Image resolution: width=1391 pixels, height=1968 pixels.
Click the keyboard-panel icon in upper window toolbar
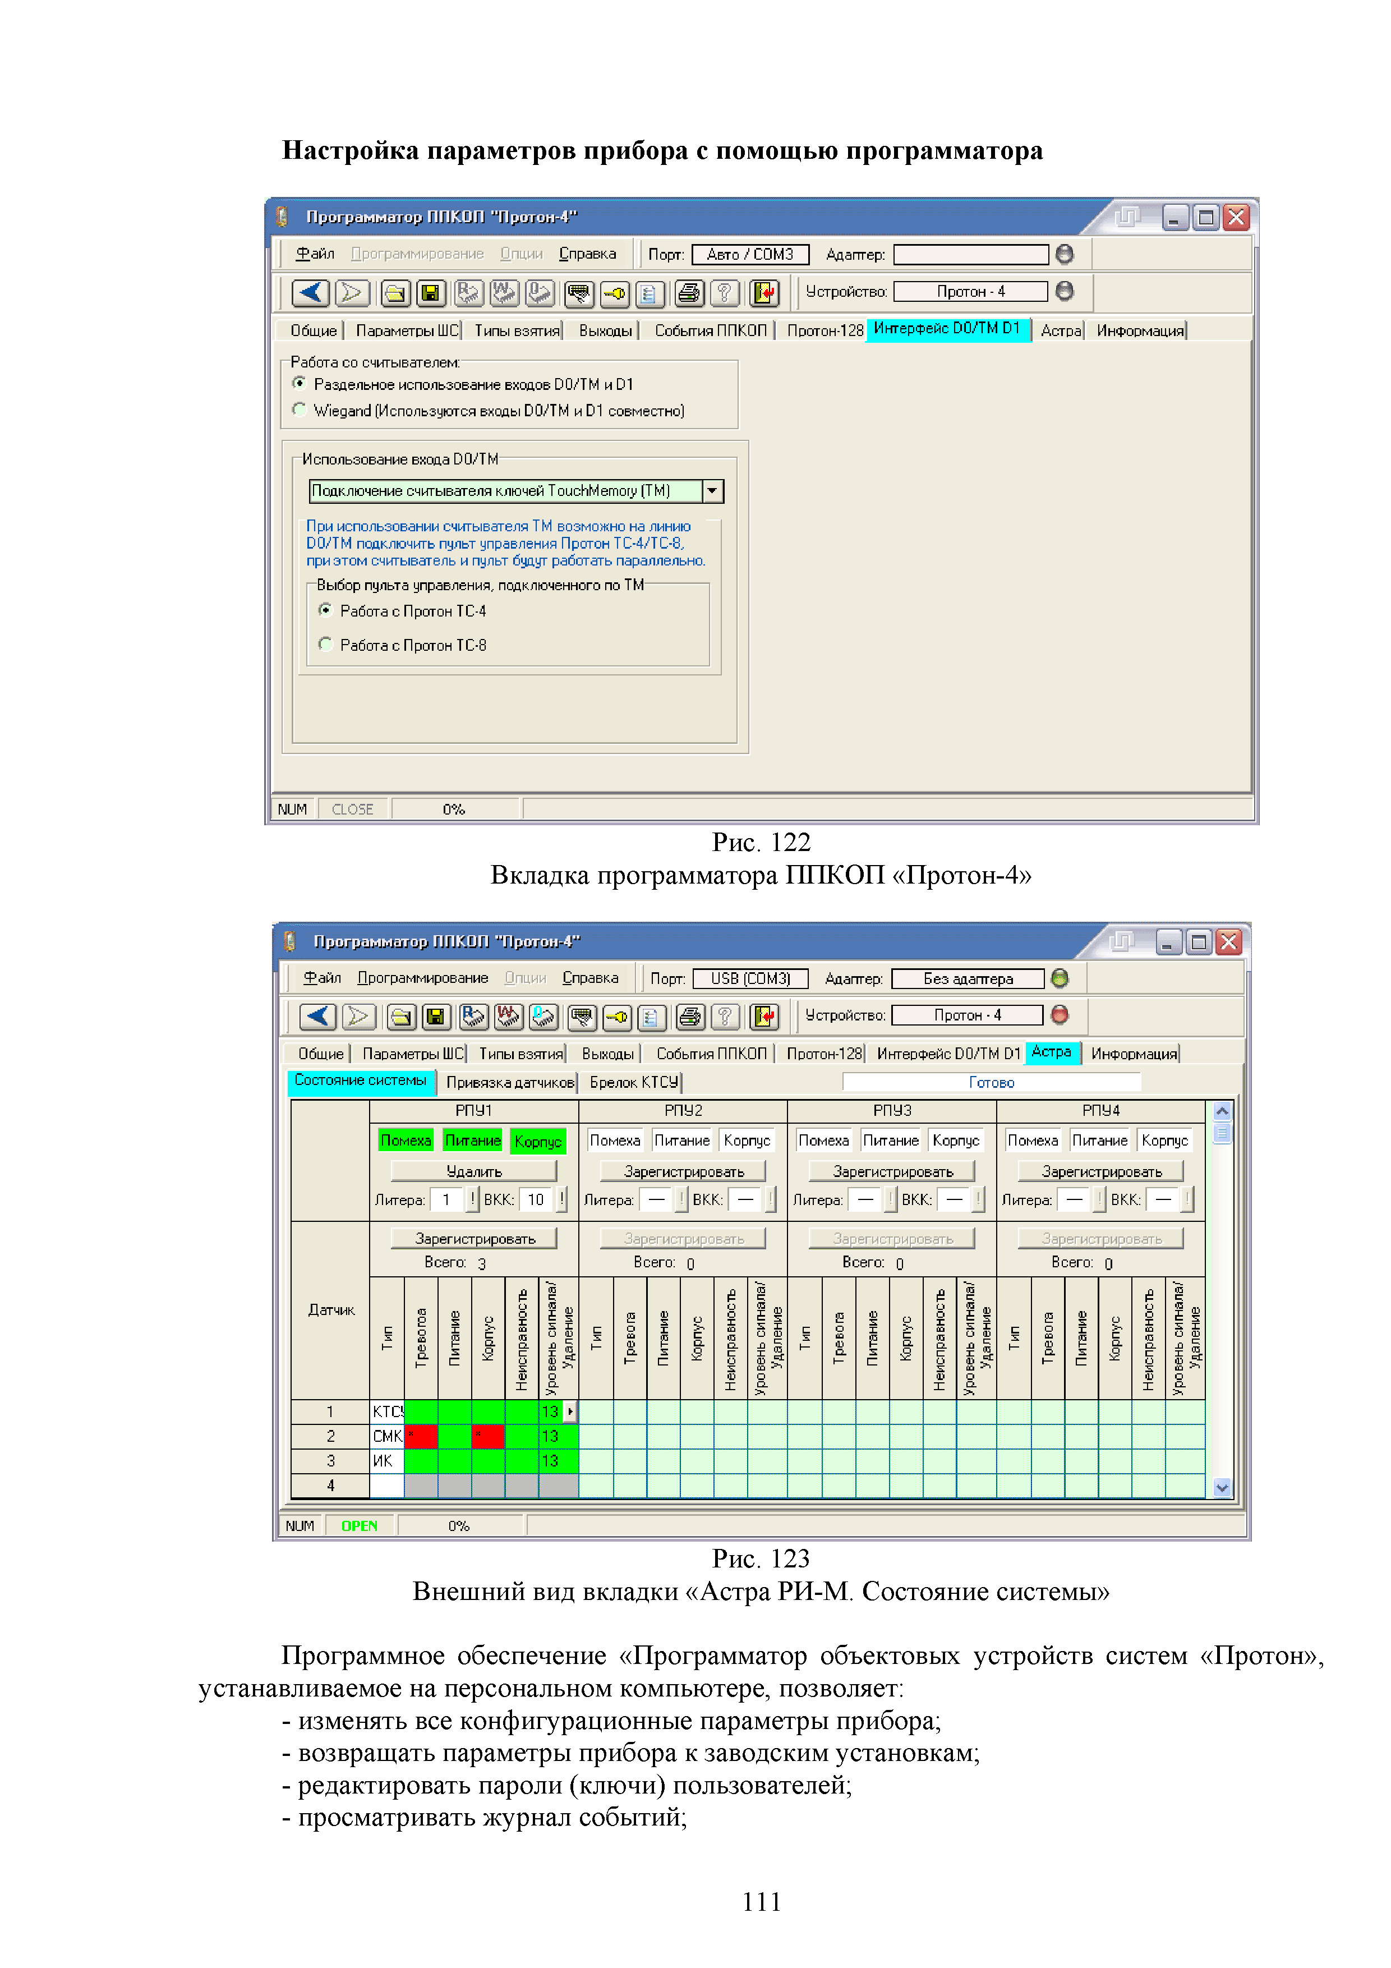point(580,293)
